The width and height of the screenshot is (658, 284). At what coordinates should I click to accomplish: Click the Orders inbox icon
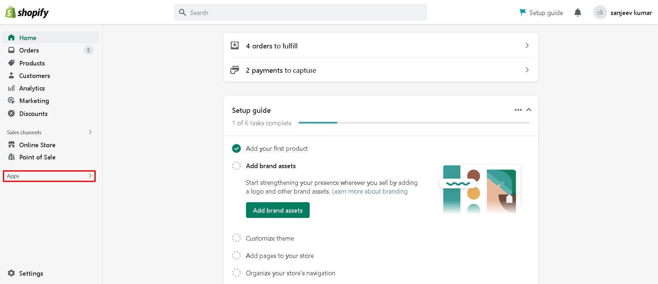11,50
